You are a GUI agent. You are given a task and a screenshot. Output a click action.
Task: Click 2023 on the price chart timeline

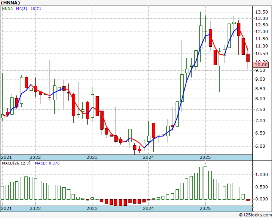tap(92, 157)
